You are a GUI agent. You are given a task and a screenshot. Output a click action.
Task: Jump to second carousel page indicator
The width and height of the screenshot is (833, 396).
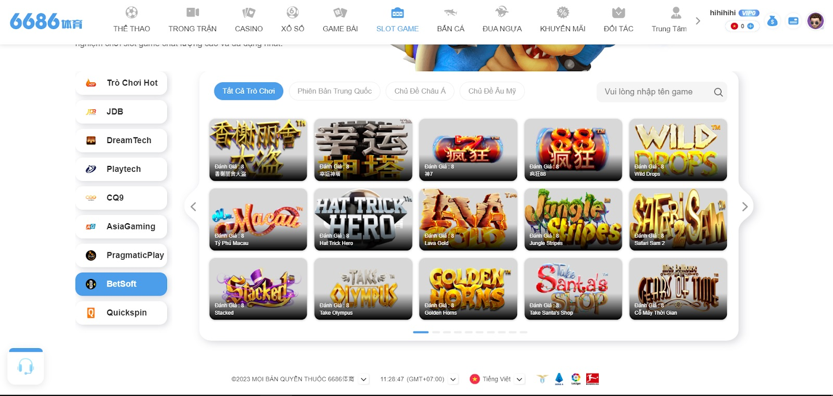(436, 332)
